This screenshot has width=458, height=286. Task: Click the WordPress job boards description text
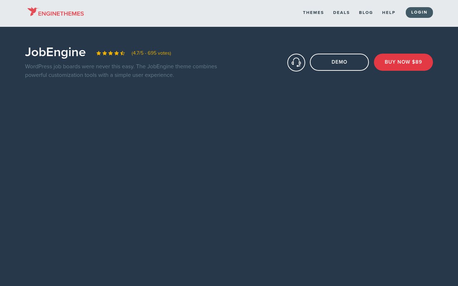121,71
